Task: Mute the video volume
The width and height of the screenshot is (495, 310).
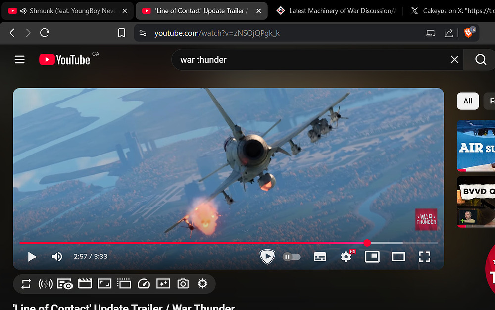Action: (57, 257)
